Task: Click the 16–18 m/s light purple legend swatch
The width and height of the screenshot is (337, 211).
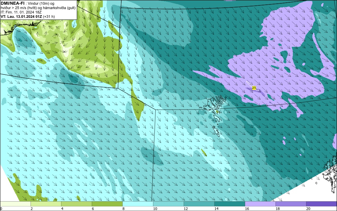Action: tap(260, 204)
